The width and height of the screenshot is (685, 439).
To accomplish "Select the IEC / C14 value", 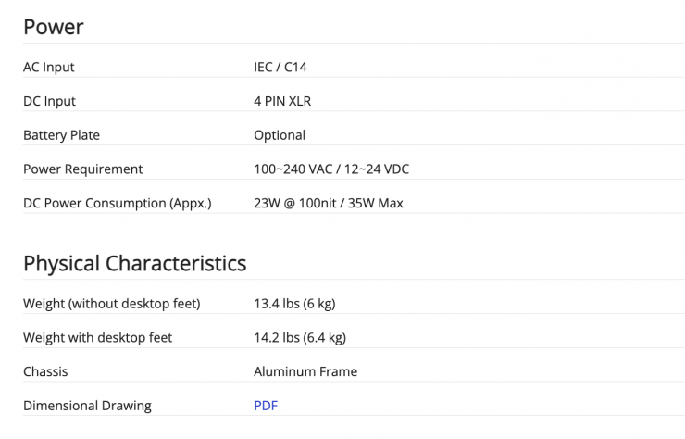I will click(x=280, y=68).
